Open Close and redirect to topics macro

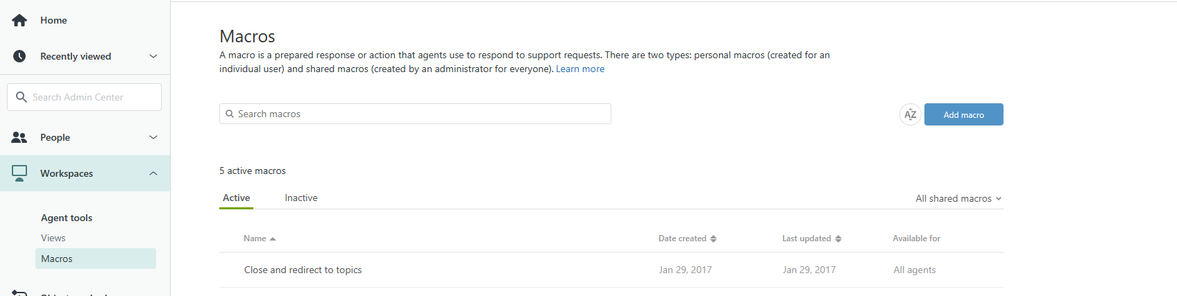coord(303,270)
